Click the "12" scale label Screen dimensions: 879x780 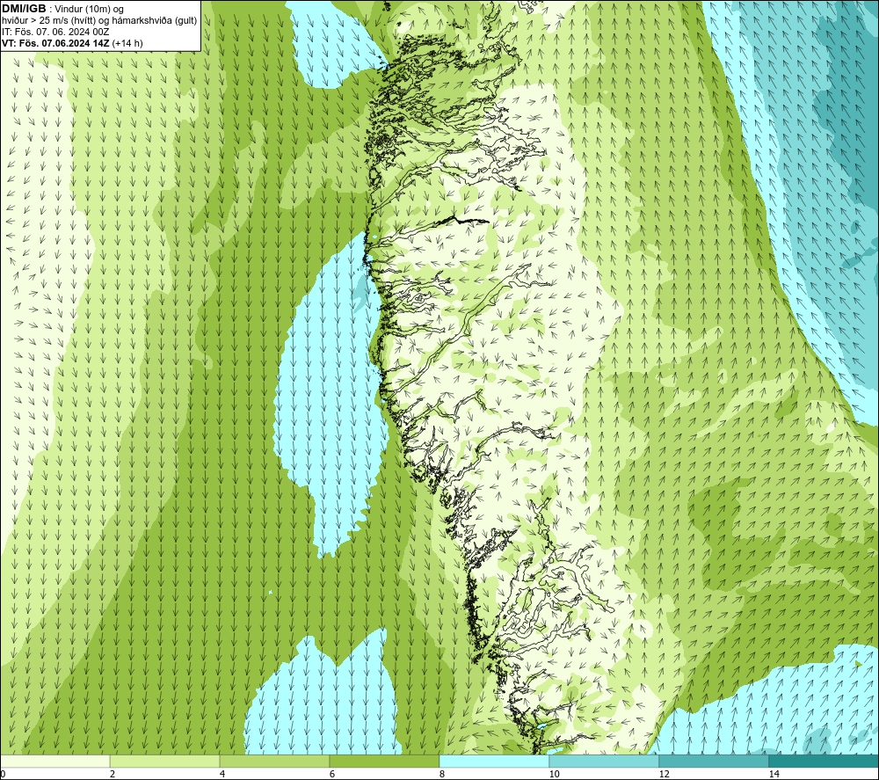click(664, 774)
